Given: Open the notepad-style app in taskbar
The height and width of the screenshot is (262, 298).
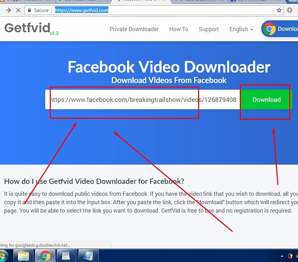Looking at the screenshot, I should pos(88,256).
